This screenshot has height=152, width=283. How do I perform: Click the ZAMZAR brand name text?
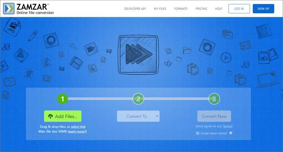32,7
